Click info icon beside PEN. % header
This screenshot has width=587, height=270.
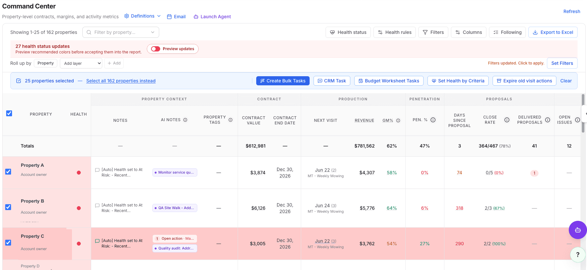pos(433,120)
